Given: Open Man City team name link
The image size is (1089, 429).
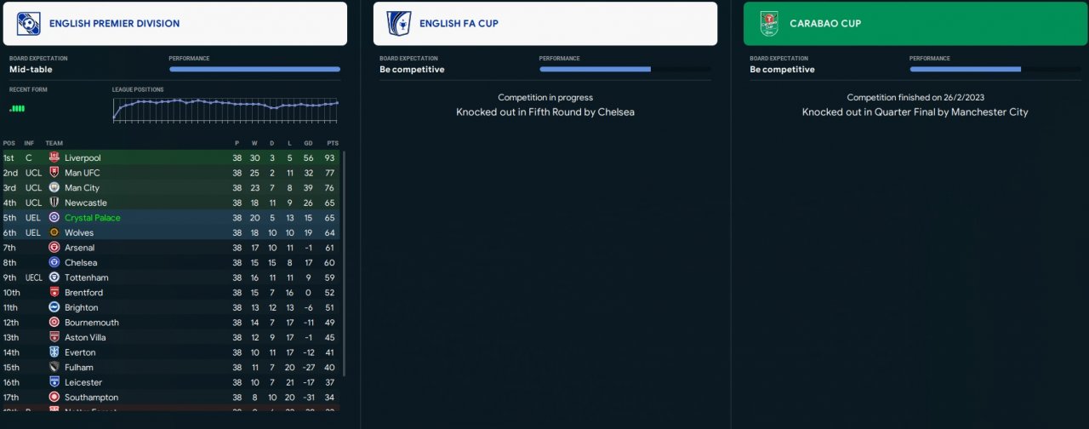Looking at the screenshot, I should pos(82,188).
